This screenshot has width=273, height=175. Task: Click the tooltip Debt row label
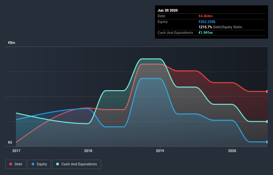coord(161,16)
